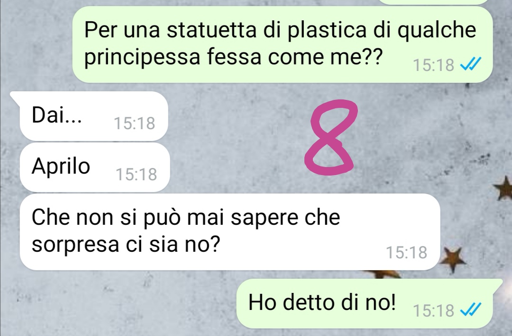The height and width of the screenshot is (336, 512).
Task: Click empty chat wallpaper below the "Che non" bubble
Action: (114, 303)
